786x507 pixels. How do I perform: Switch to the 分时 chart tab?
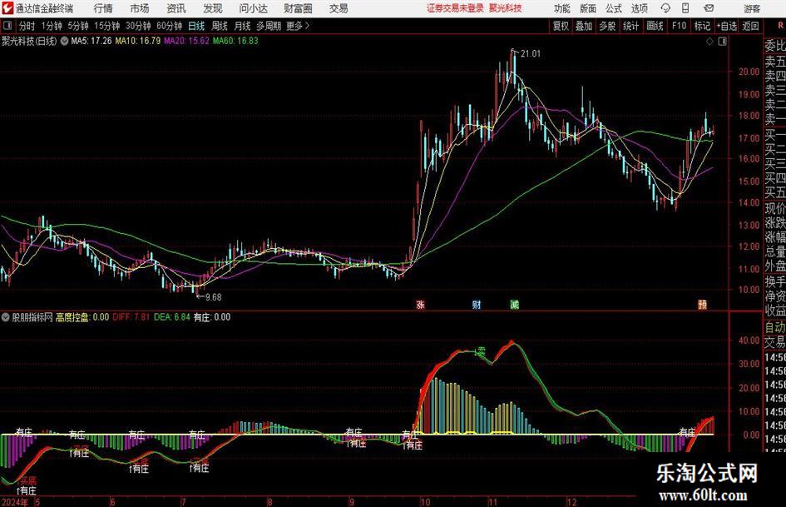tap(27, 26)
